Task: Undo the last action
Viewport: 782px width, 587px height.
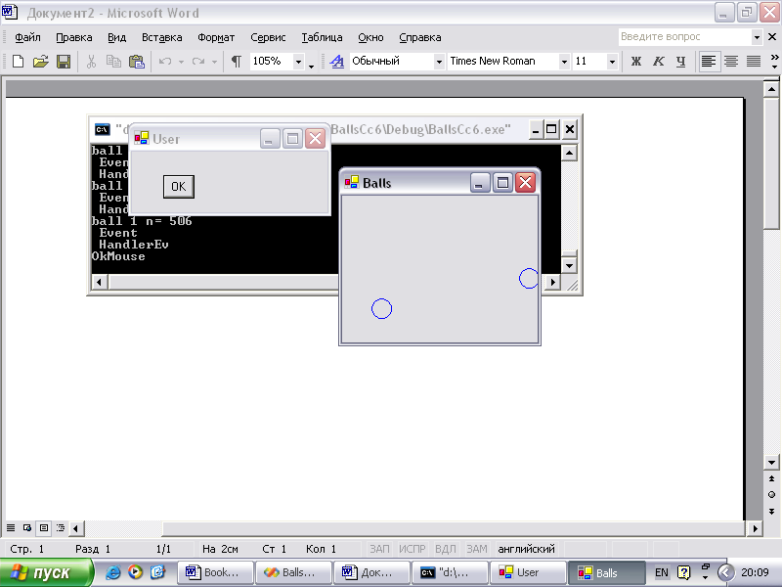Action: coord(165,62)
